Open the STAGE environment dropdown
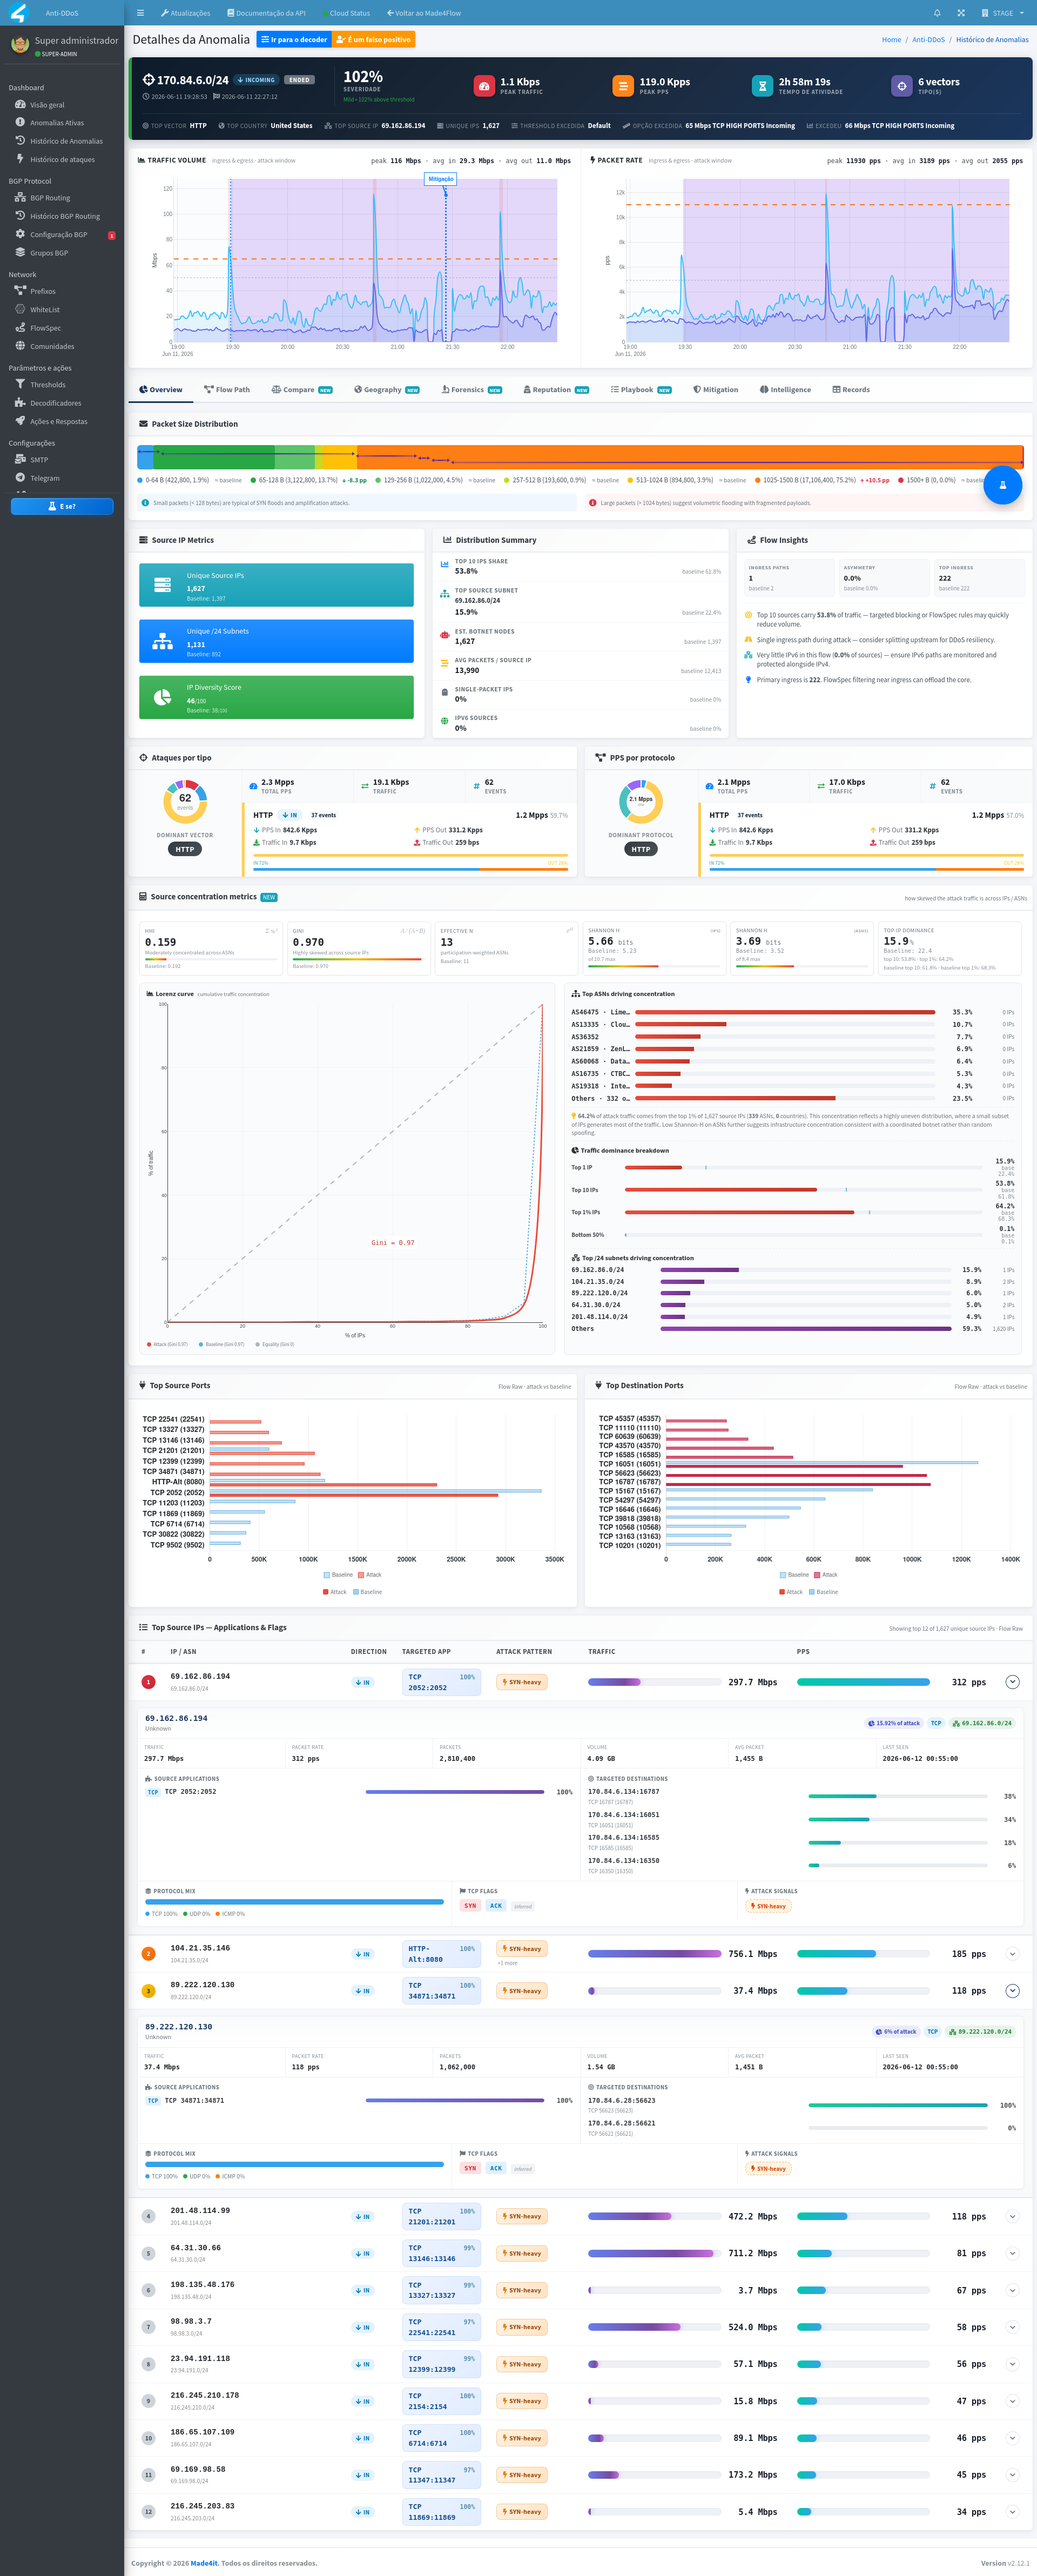The image size is (1037, 2576). pyautogui.click(x=1003, y=13)
